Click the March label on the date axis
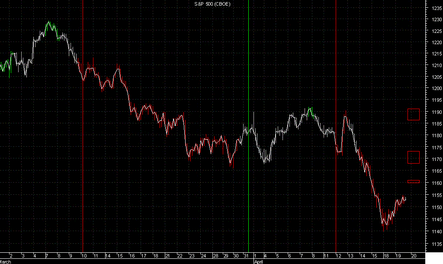 (6, 261)
